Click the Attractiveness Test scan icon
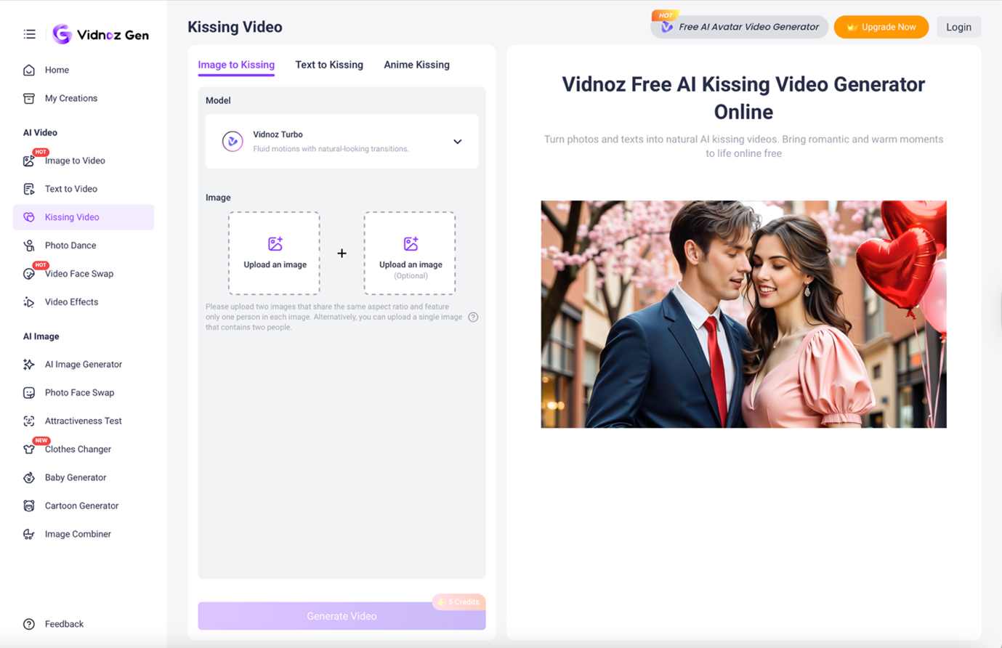1002x648 pixels. pos(29,421)
